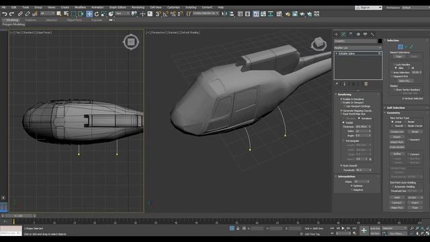The height and width of the screenshot is (242, 430).
Task: Open the Select by Name tool
Action: click(x=66, y=13)
